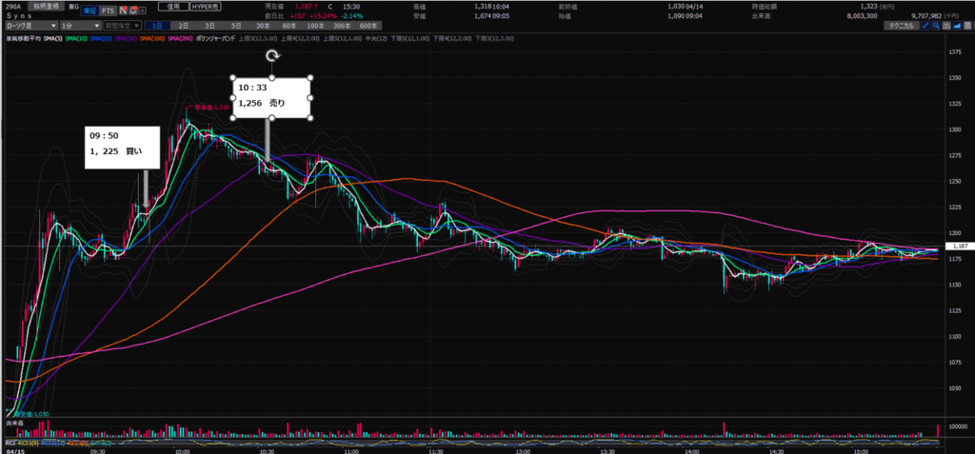Click the previous close '1,030 04/14'
This screenshot has height=454, width=975.
coord(686,7)
